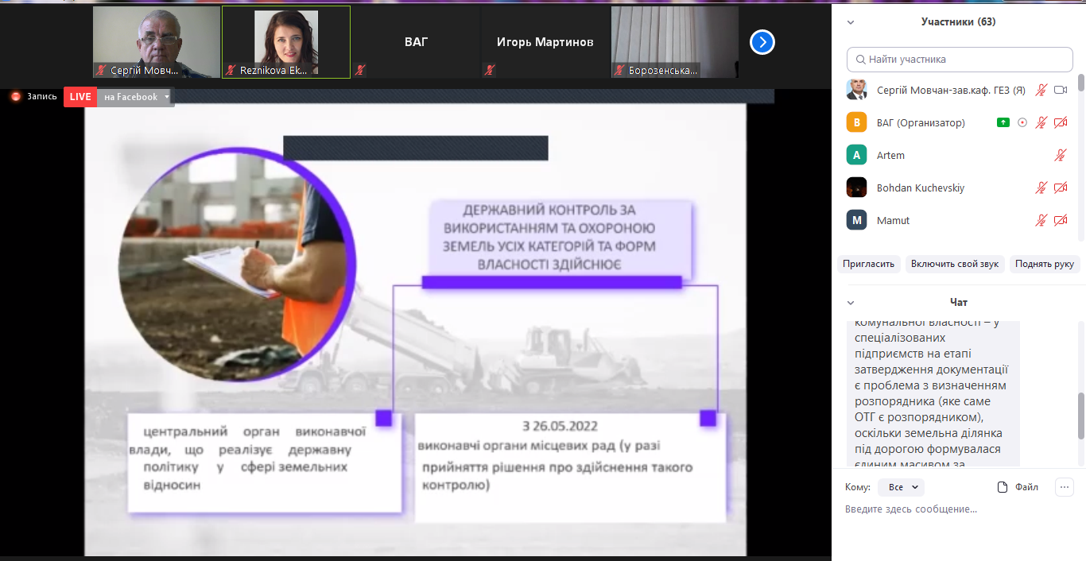
Task: Click muted mic icon on Сергій Мовч... video tile
Action: [101, 71]
